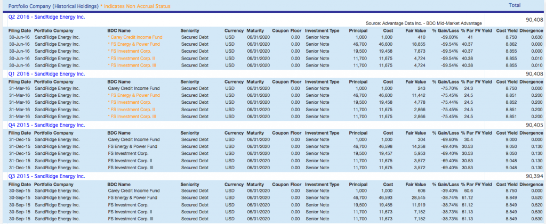Select Carey Credit Income Fund in 31-Dec-15 row
The image size is (546, 224).
pyautogui.click(x=134, y=139)
